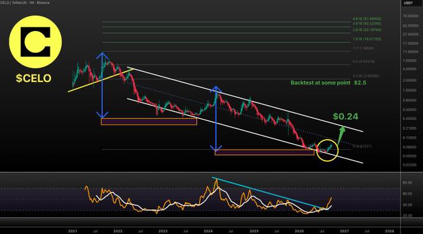
Task: Click 27.00000 on the price axis
Action: pyautogui.click(x=411, y=35)
